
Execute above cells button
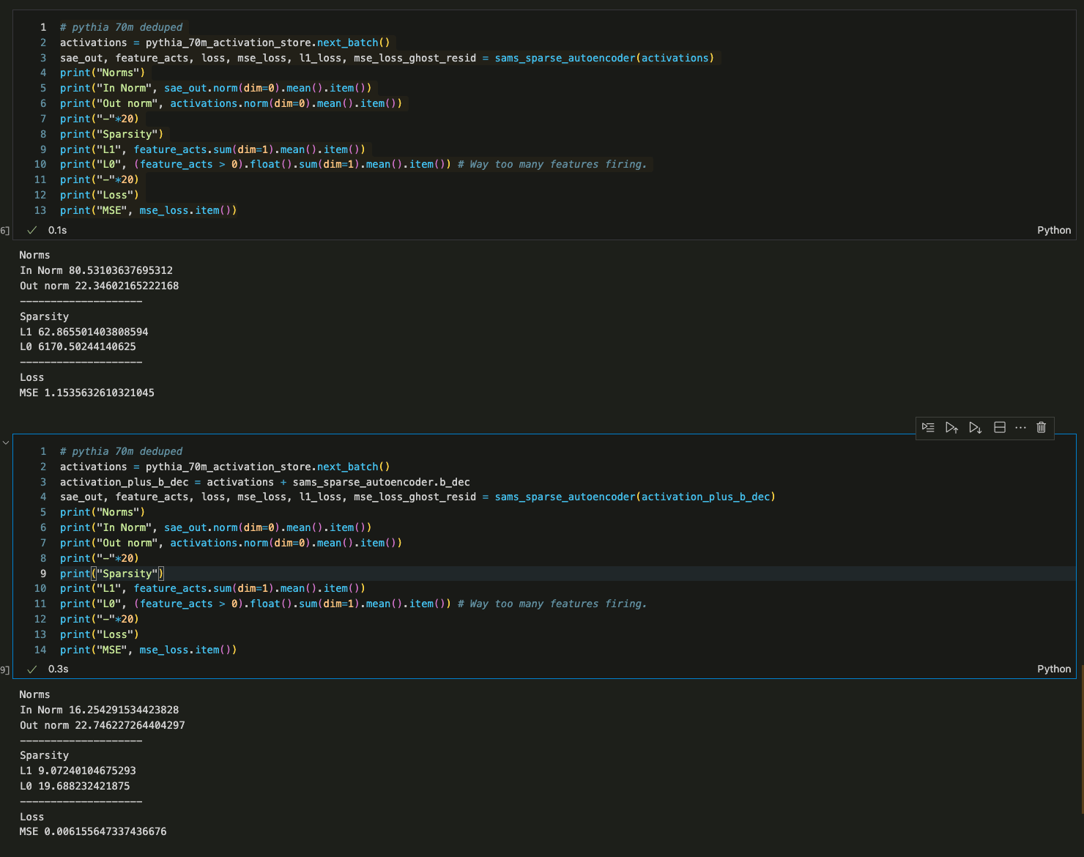[951, 428]
